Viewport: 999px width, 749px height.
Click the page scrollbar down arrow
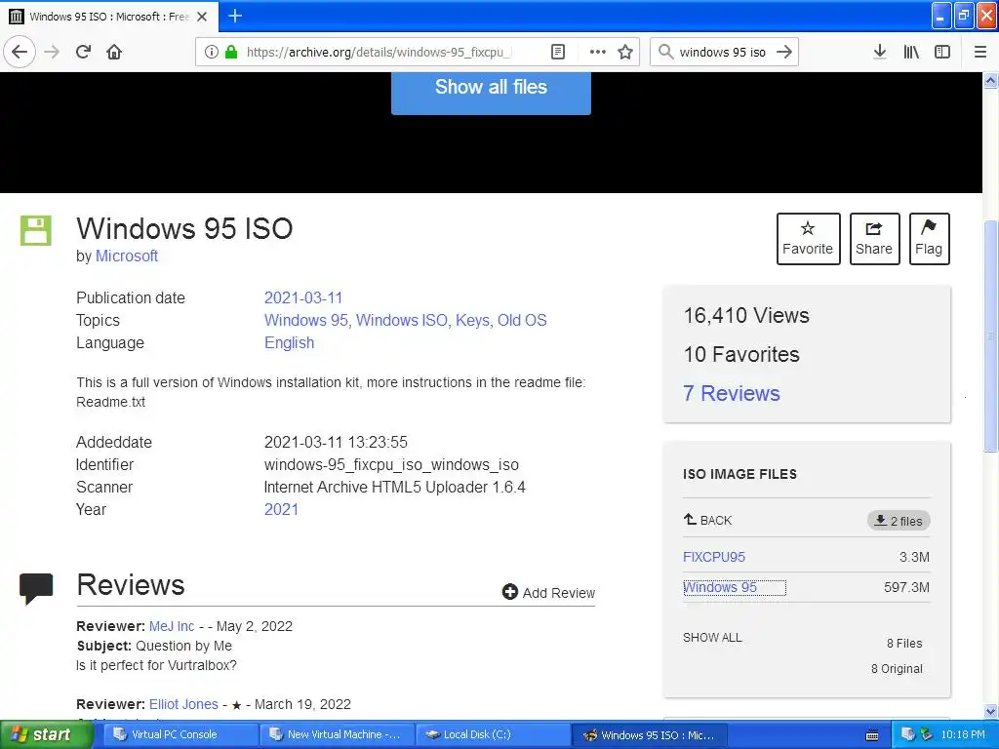point(991,712)
